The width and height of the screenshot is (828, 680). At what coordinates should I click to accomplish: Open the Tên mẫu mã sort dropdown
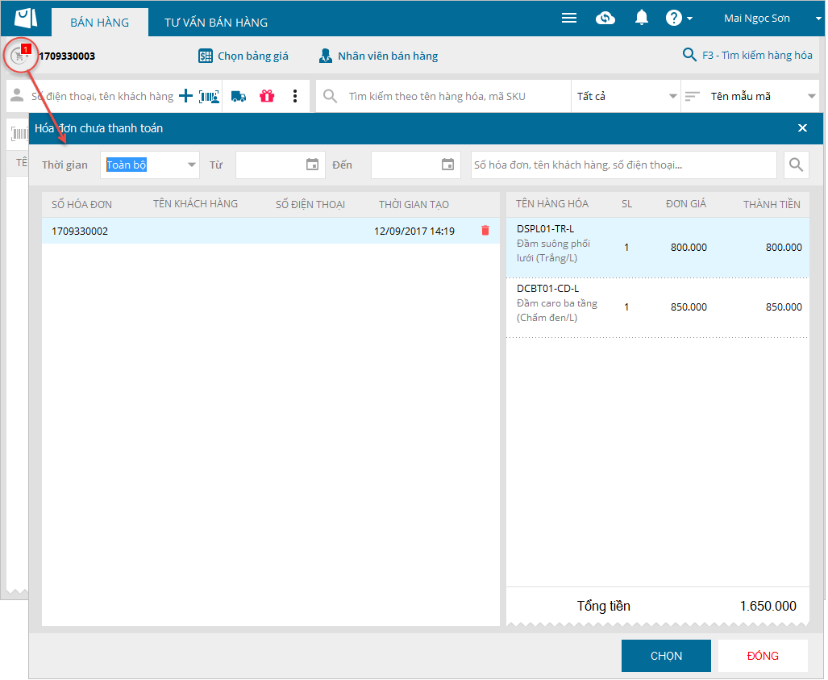(x=762, y=96)
